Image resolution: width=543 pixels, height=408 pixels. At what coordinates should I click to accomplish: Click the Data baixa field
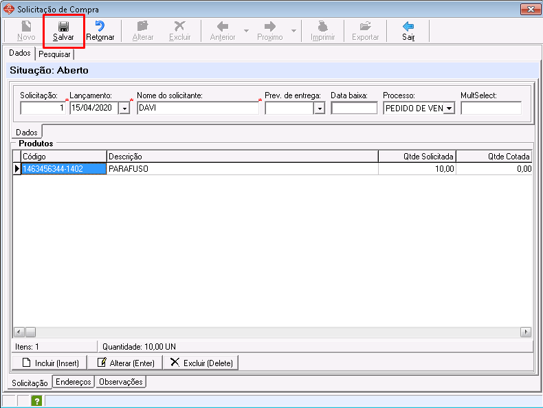pos(354,108)
